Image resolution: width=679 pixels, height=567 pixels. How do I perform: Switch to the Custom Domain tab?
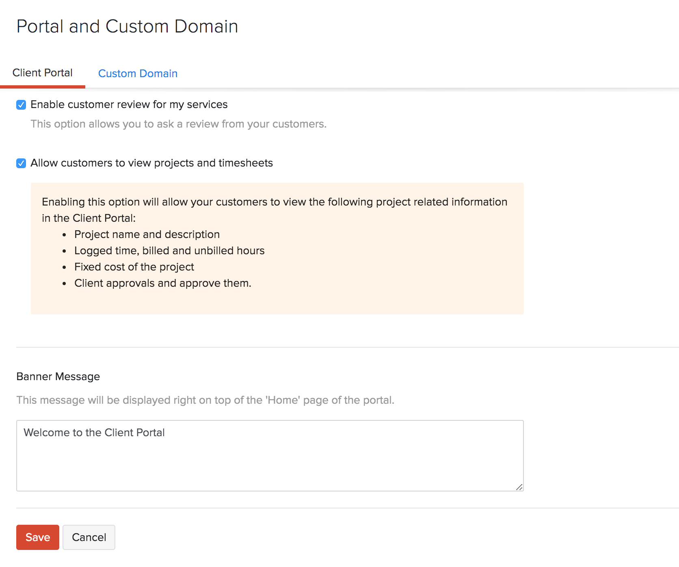pyautogui.click(x=138, y=74)
